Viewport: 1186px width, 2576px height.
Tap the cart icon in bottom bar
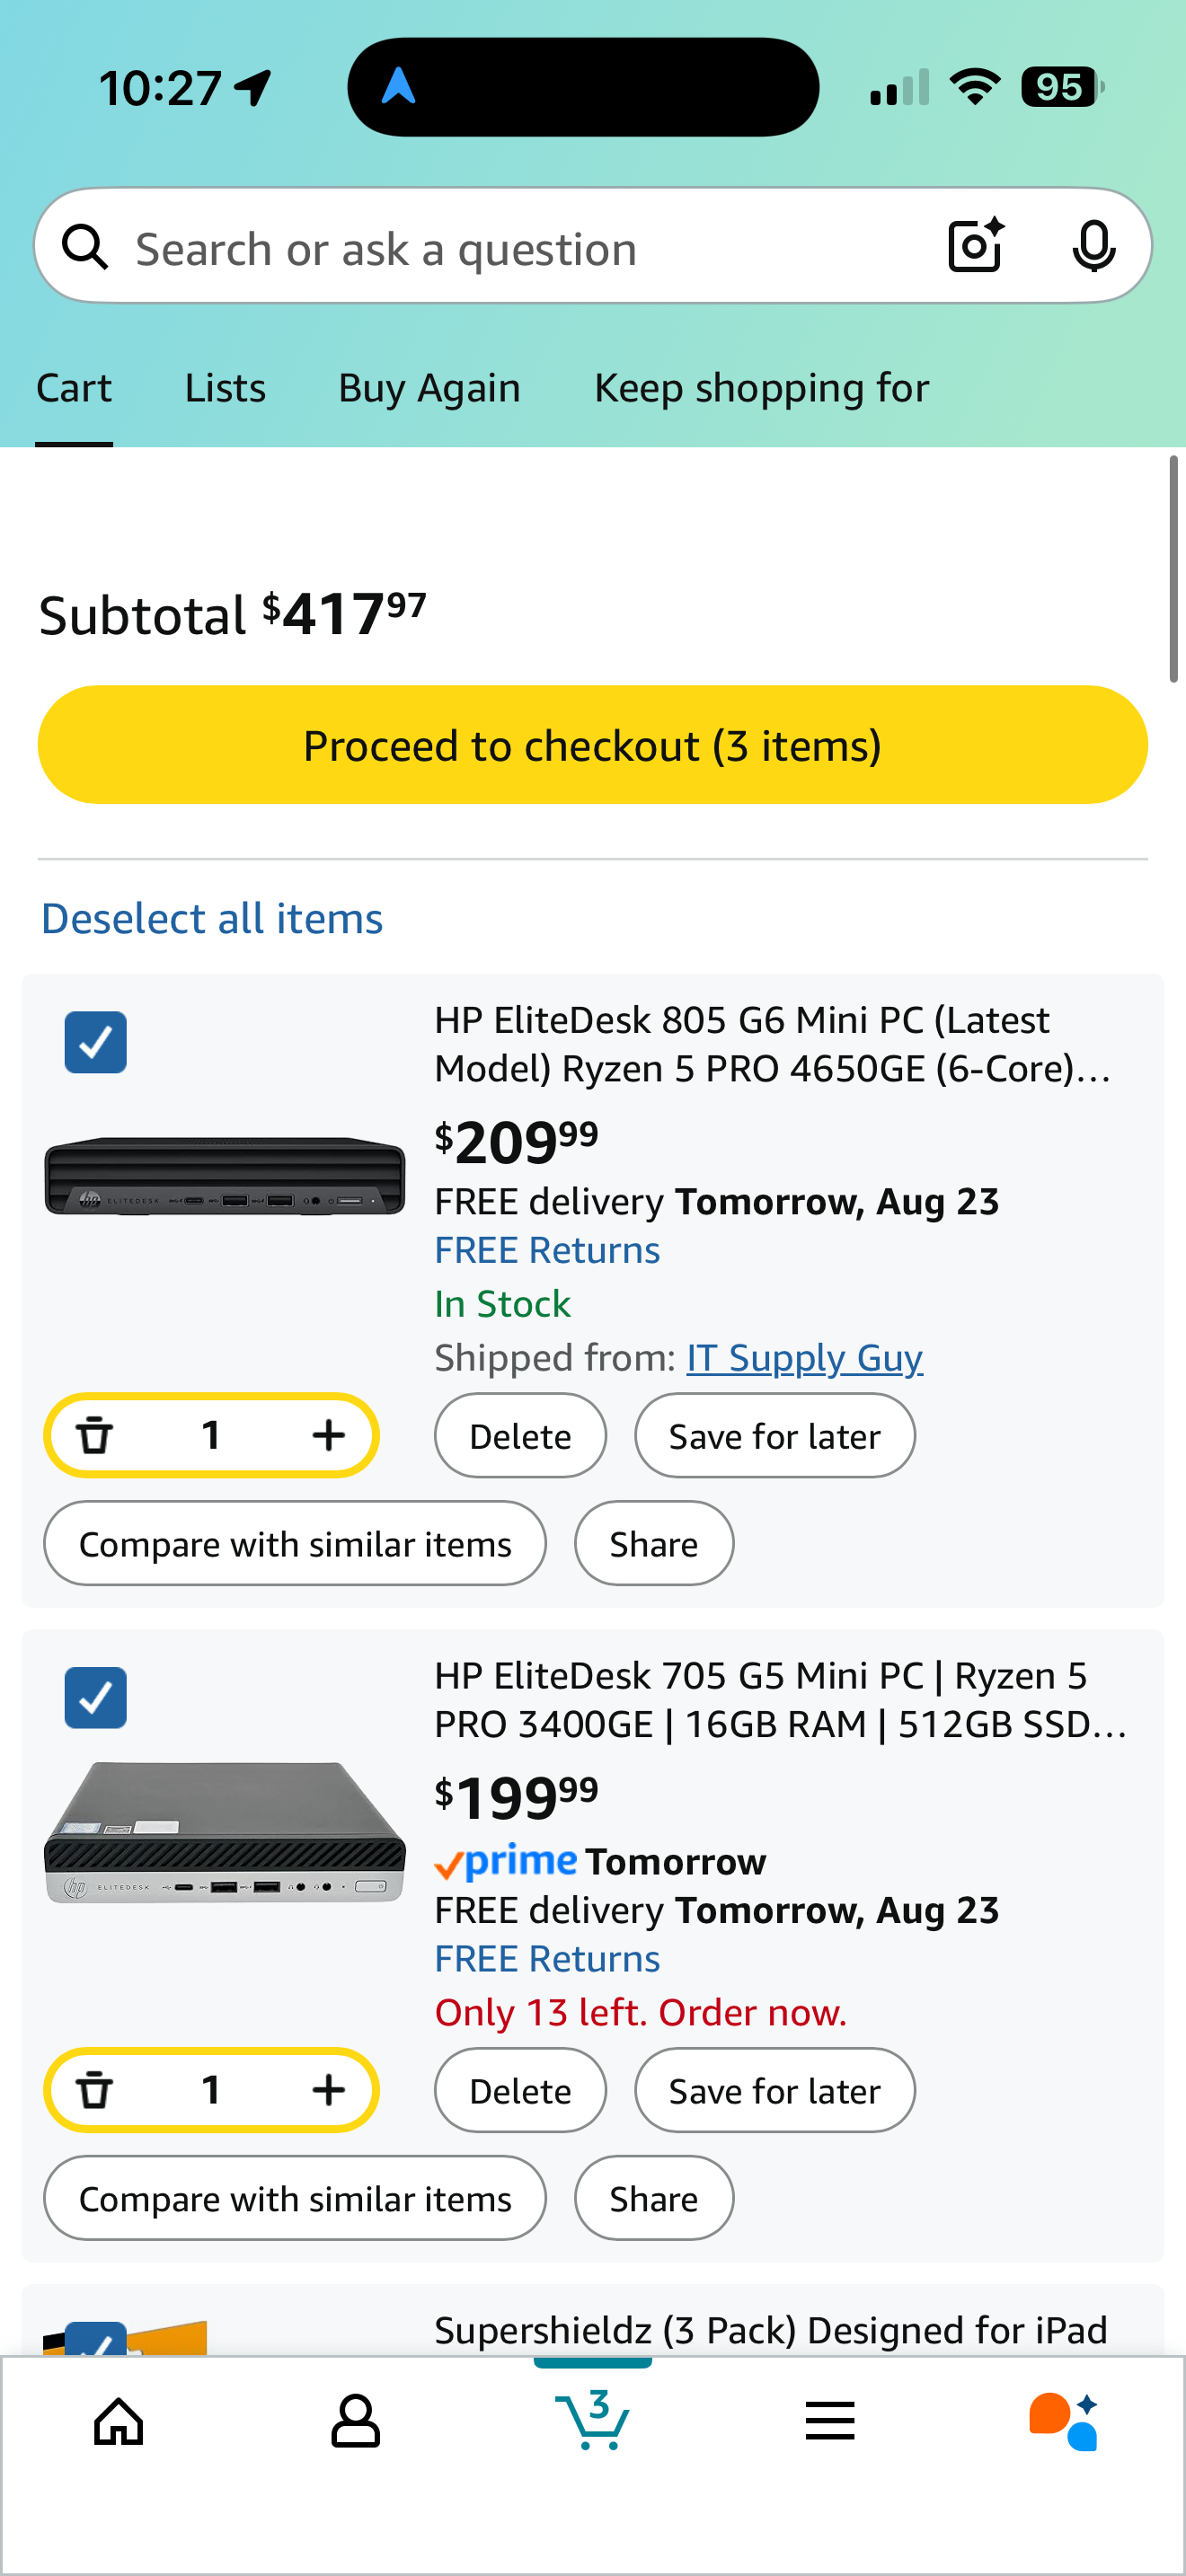point(593,2419)
